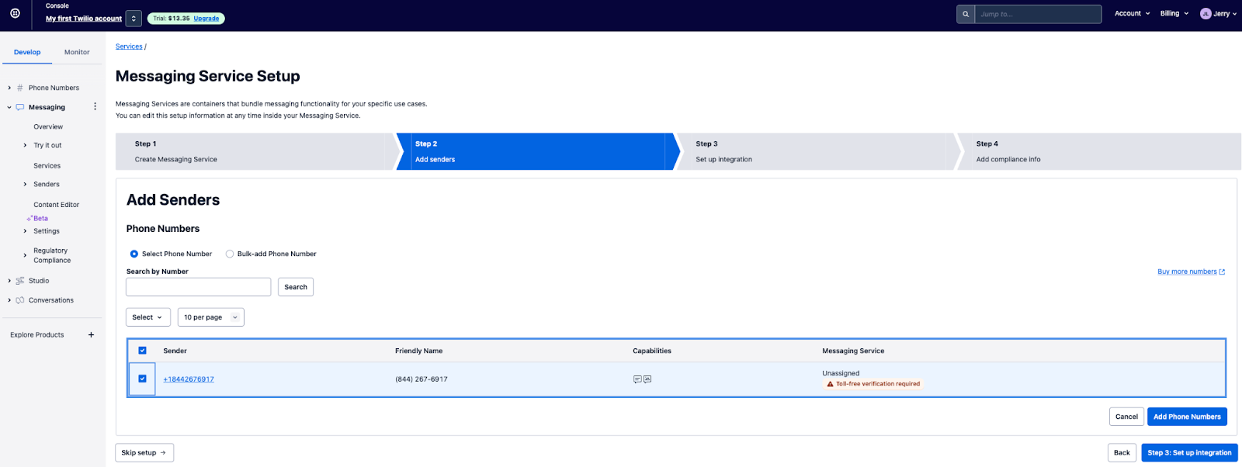
Task: Choose the Select Phone Number radio option
Action: click(x=134, y=254)
